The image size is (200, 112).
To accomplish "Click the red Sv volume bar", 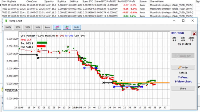I will pos(41,46).
